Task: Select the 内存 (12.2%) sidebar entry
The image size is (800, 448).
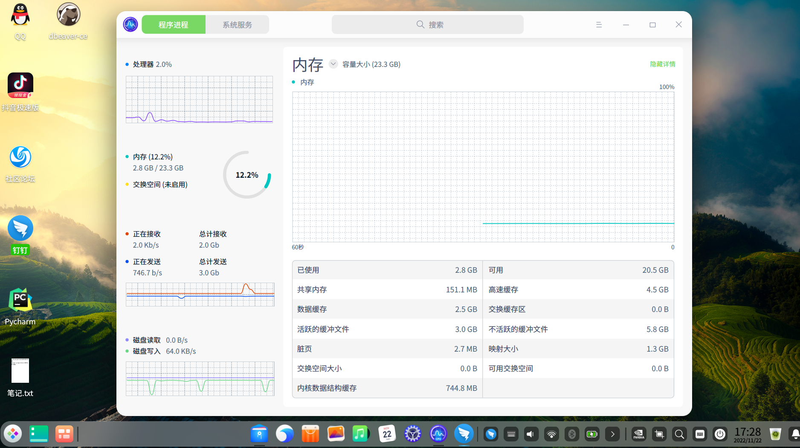Action: [153, 157]
